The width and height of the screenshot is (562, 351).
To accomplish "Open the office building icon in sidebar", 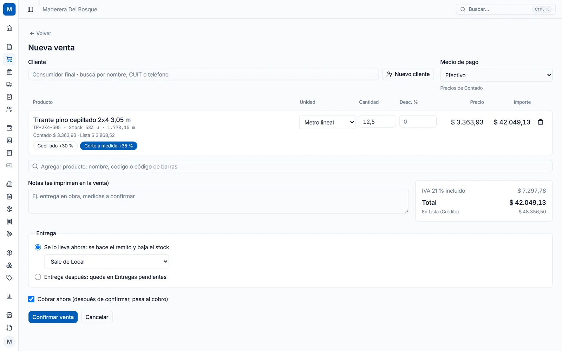I will pyautogui.click(x=9, y=184).
